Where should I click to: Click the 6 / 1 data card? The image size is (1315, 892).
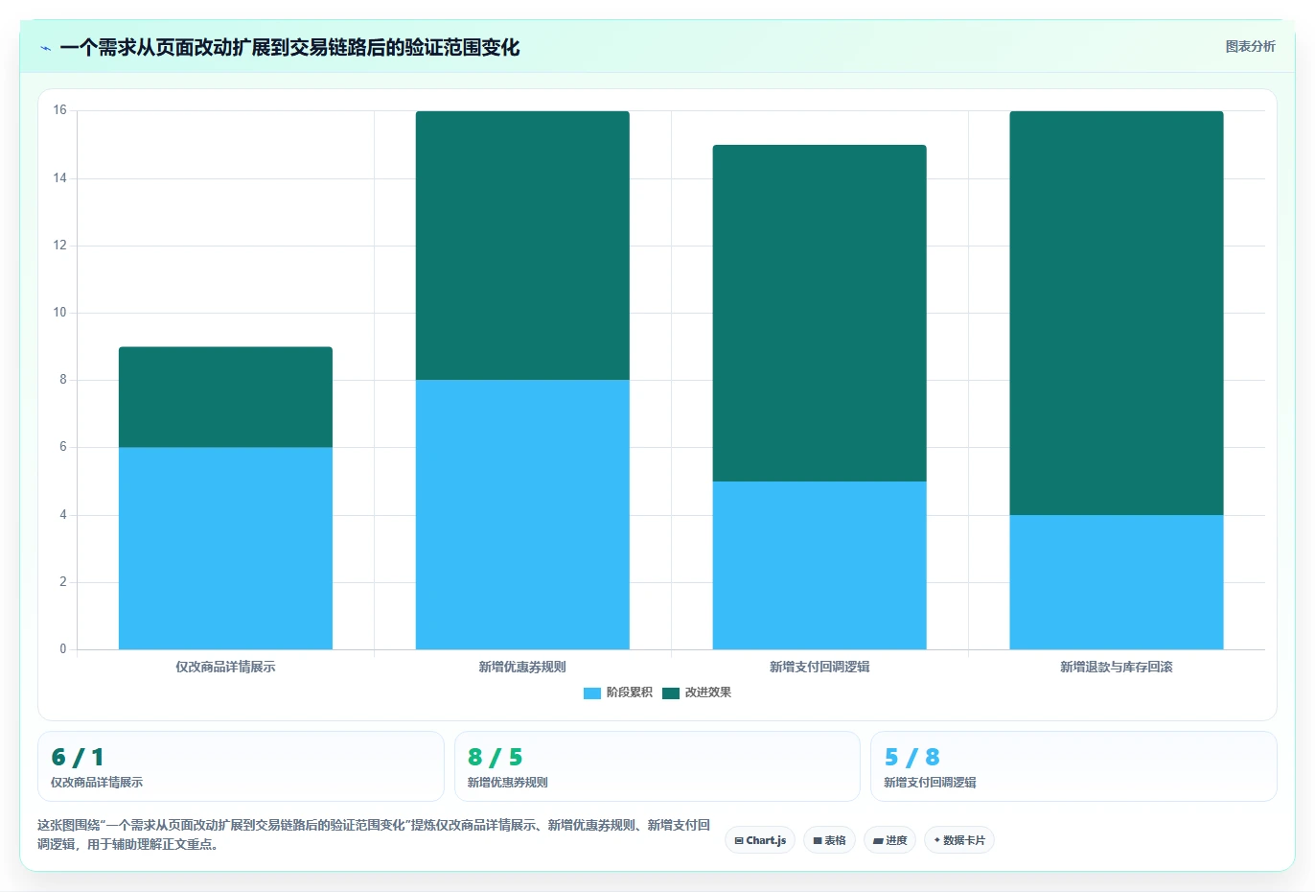point(241,766)
